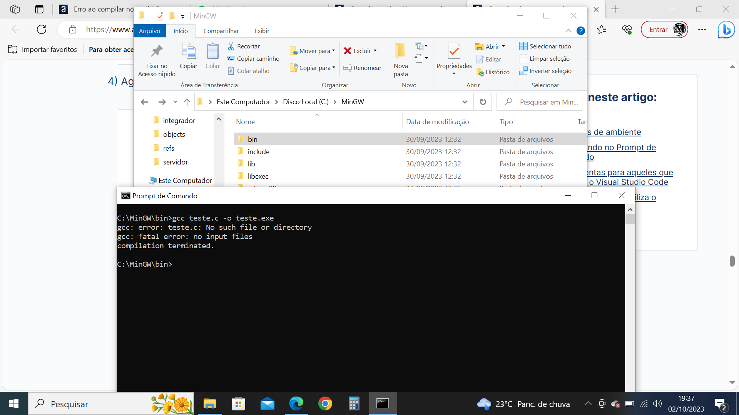This screenshot has width=739, height=415.
Task: Click the Explorer back arrow button
Action: click(145, 102)
